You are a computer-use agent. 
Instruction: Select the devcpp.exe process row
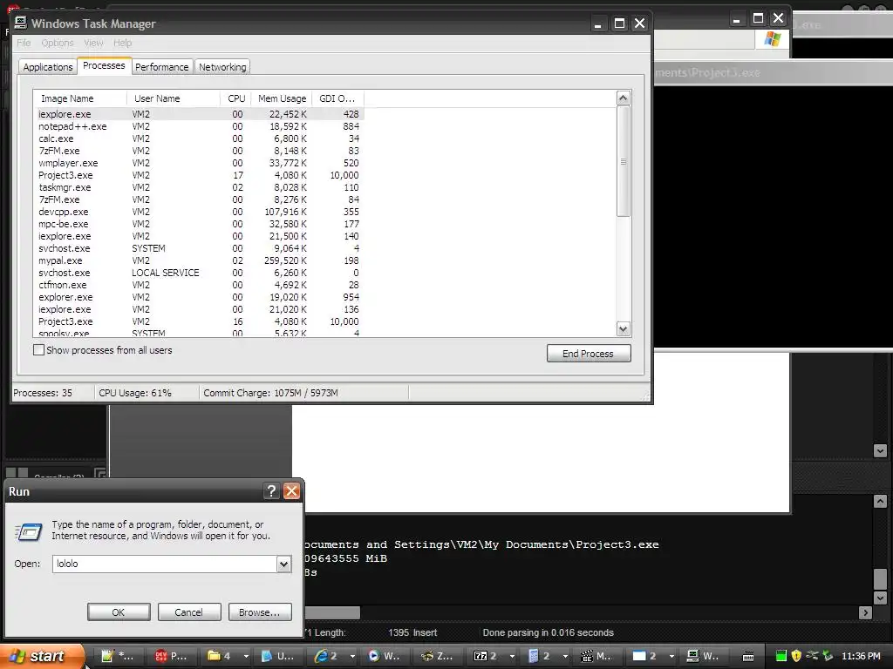click(x=199, y=213)
